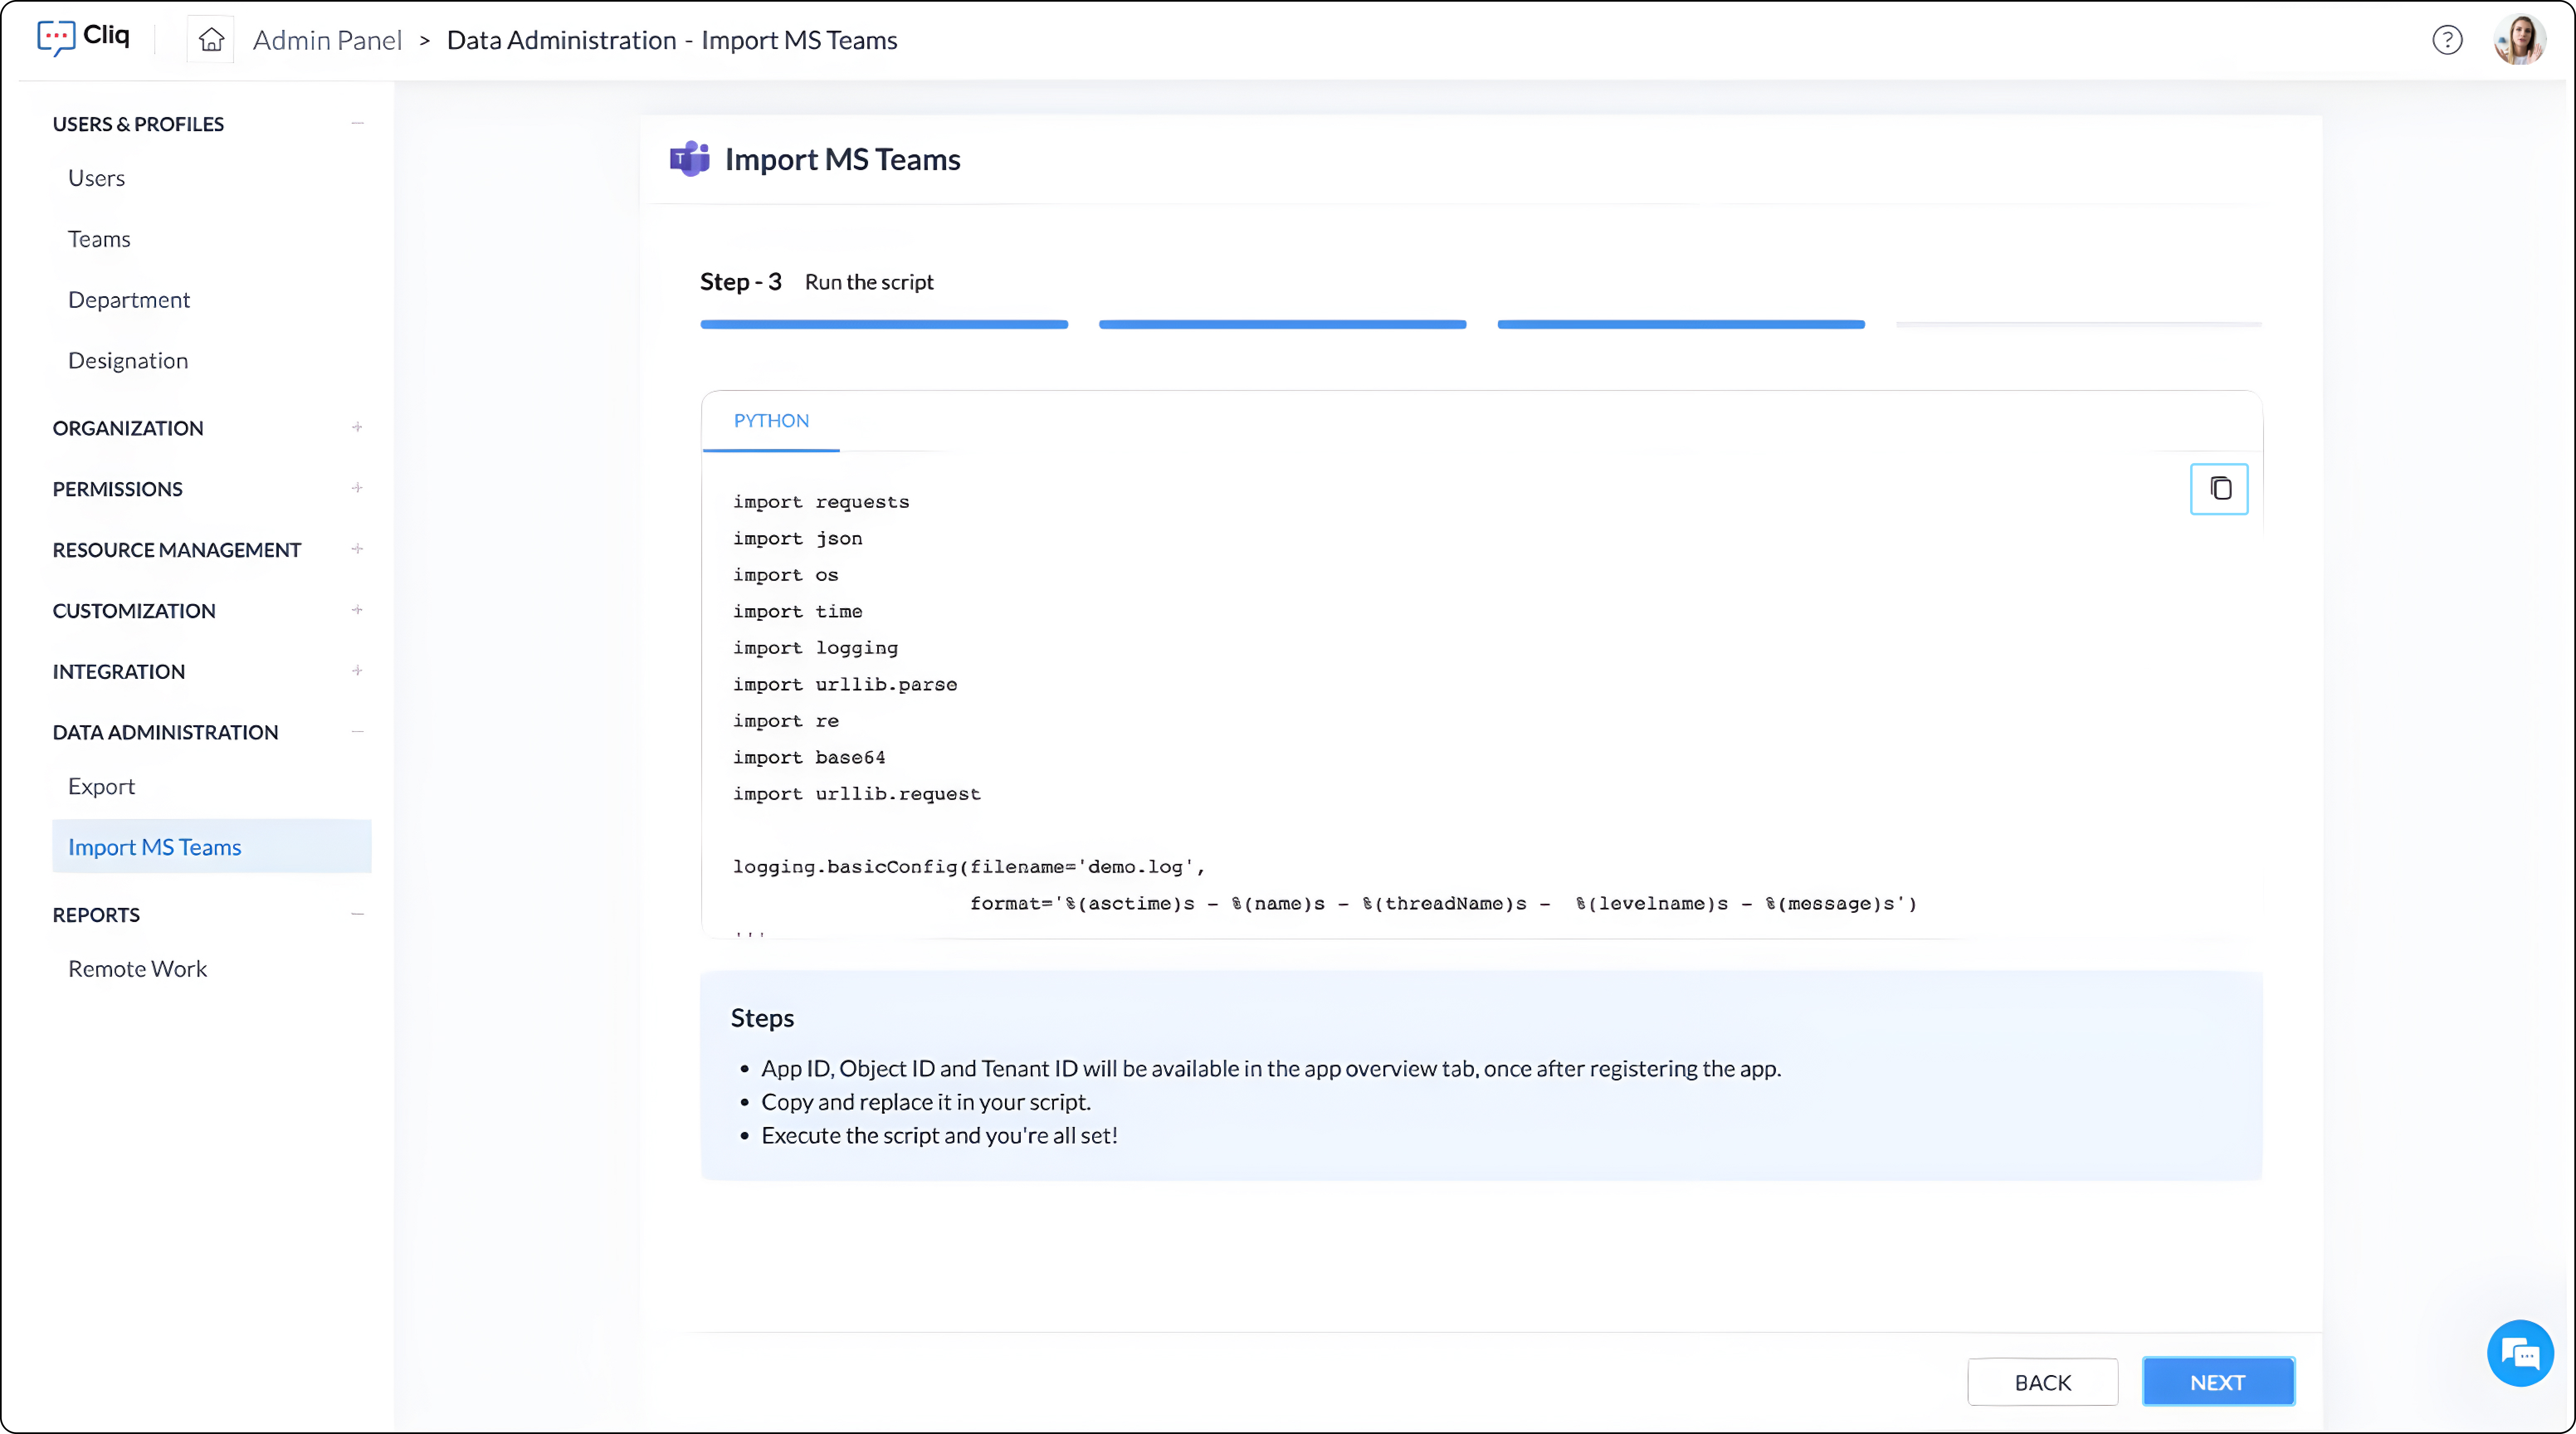This screenshot has height=1434, width=2576.
Task: Open the home icon in breadcrumb
Action: 211,40
